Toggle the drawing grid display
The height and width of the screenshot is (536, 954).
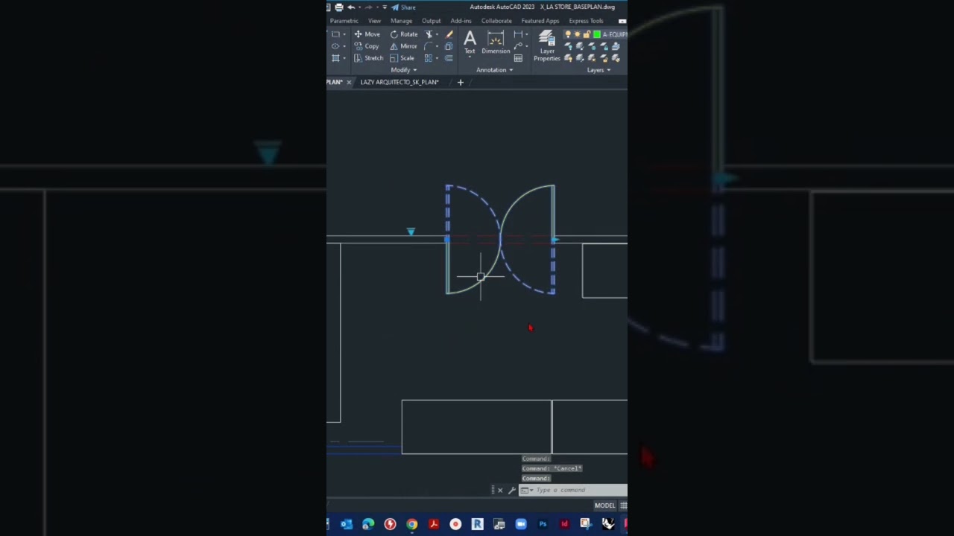coord(624,505)
